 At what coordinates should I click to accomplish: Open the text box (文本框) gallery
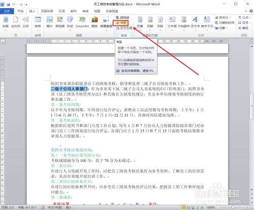[172, 23]
